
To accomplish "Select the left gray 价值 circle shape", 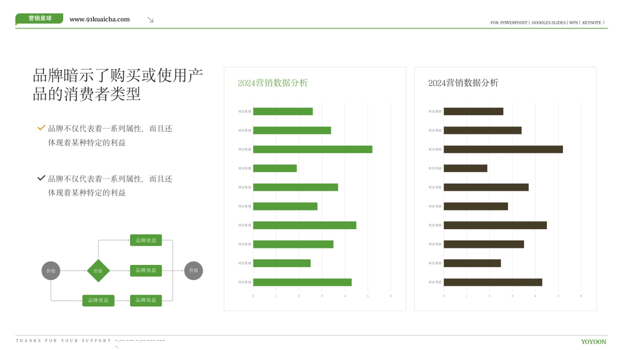I will 51,270.
